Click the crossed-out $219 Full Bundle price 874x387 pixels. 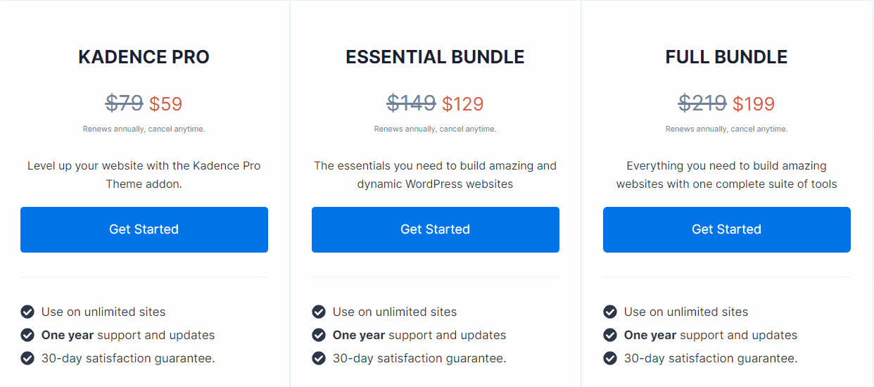pyautogui.click(x=702, y=104)
